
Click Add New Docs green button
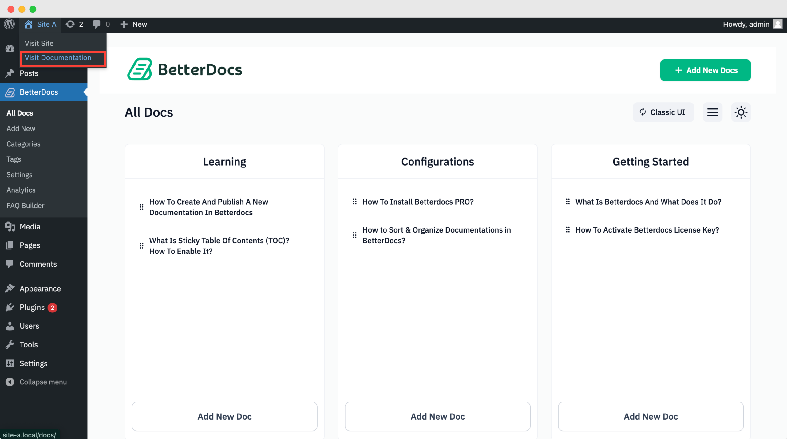[x=706, y=70]
